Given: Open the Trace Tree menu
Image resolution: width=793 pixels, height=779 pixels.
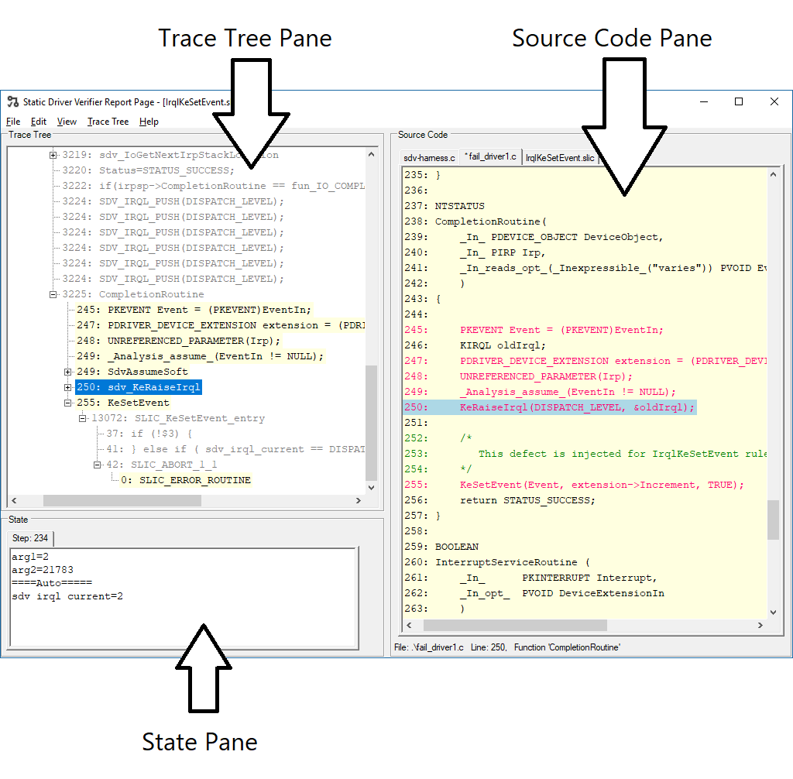Looking at the screenshot, I should pos(108,122).
